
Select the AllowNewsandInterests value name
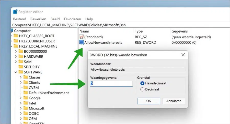pos(103,42)
